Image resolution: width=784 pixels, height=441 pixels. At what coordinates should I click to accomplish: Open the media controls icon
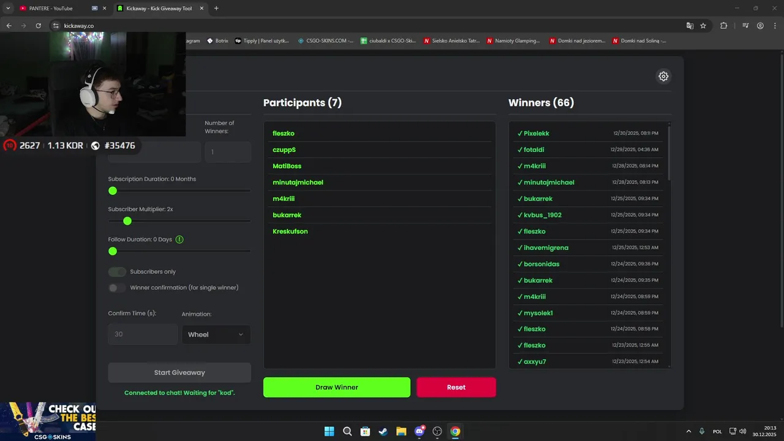click(745, 26)
